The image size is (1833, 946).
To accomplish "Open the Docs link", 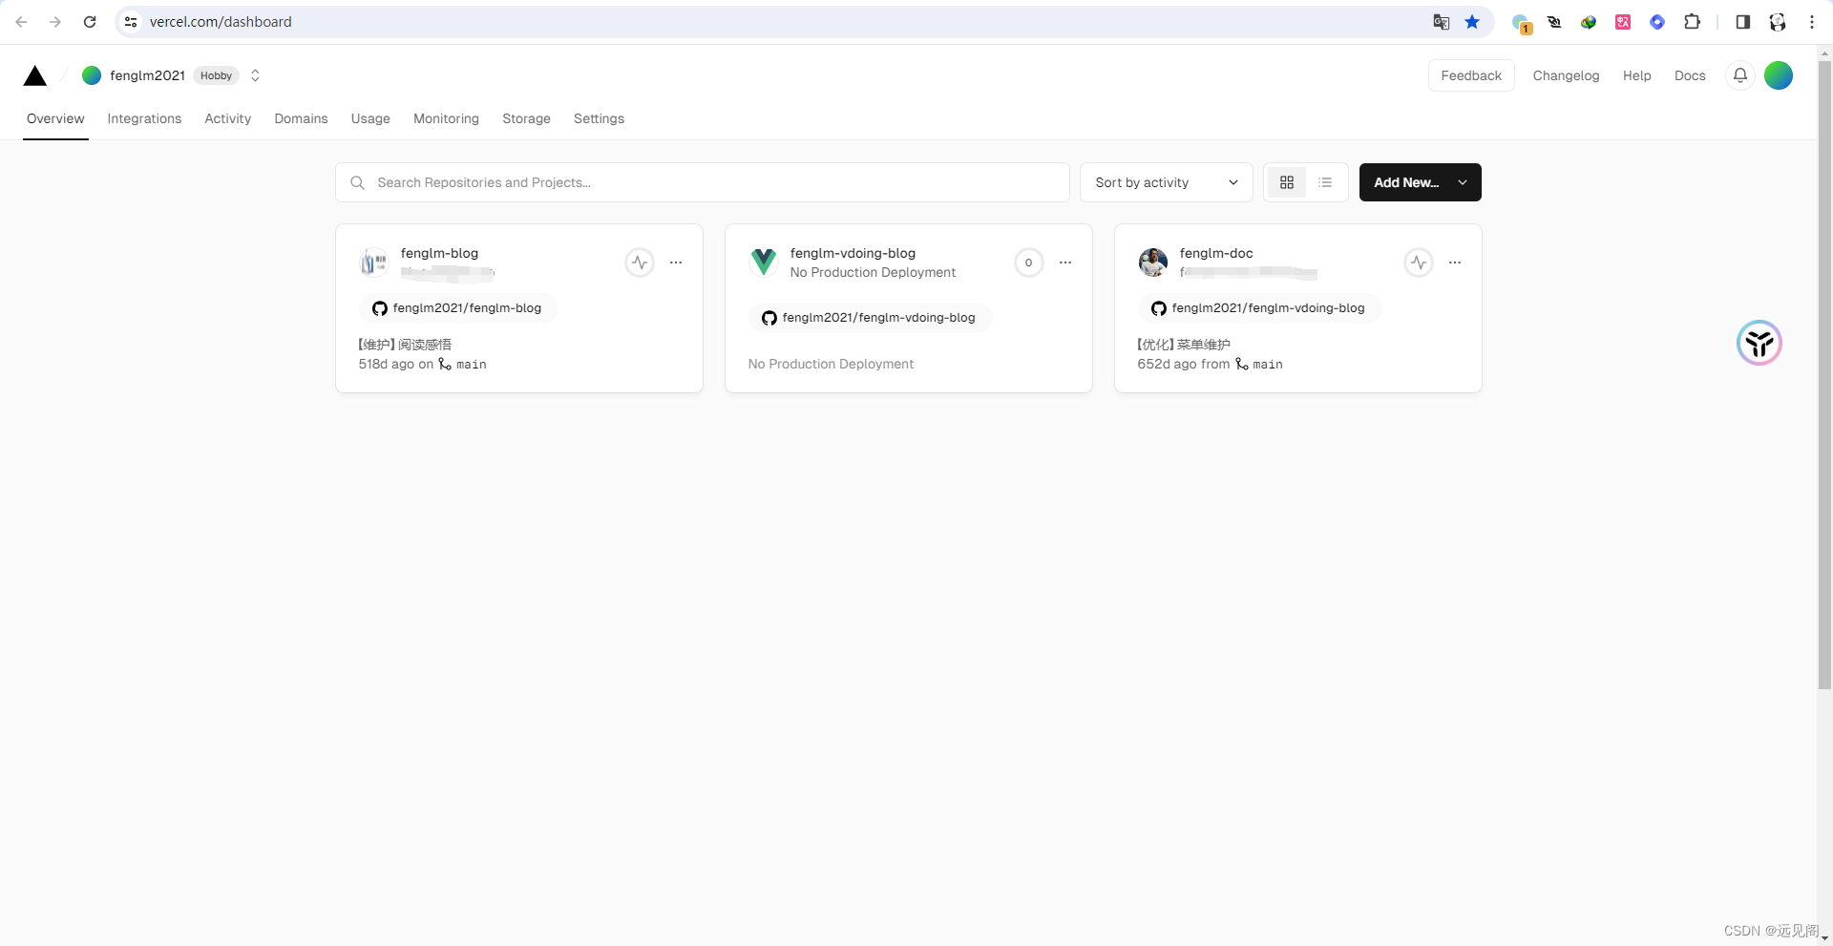I will click(1690, 75).
